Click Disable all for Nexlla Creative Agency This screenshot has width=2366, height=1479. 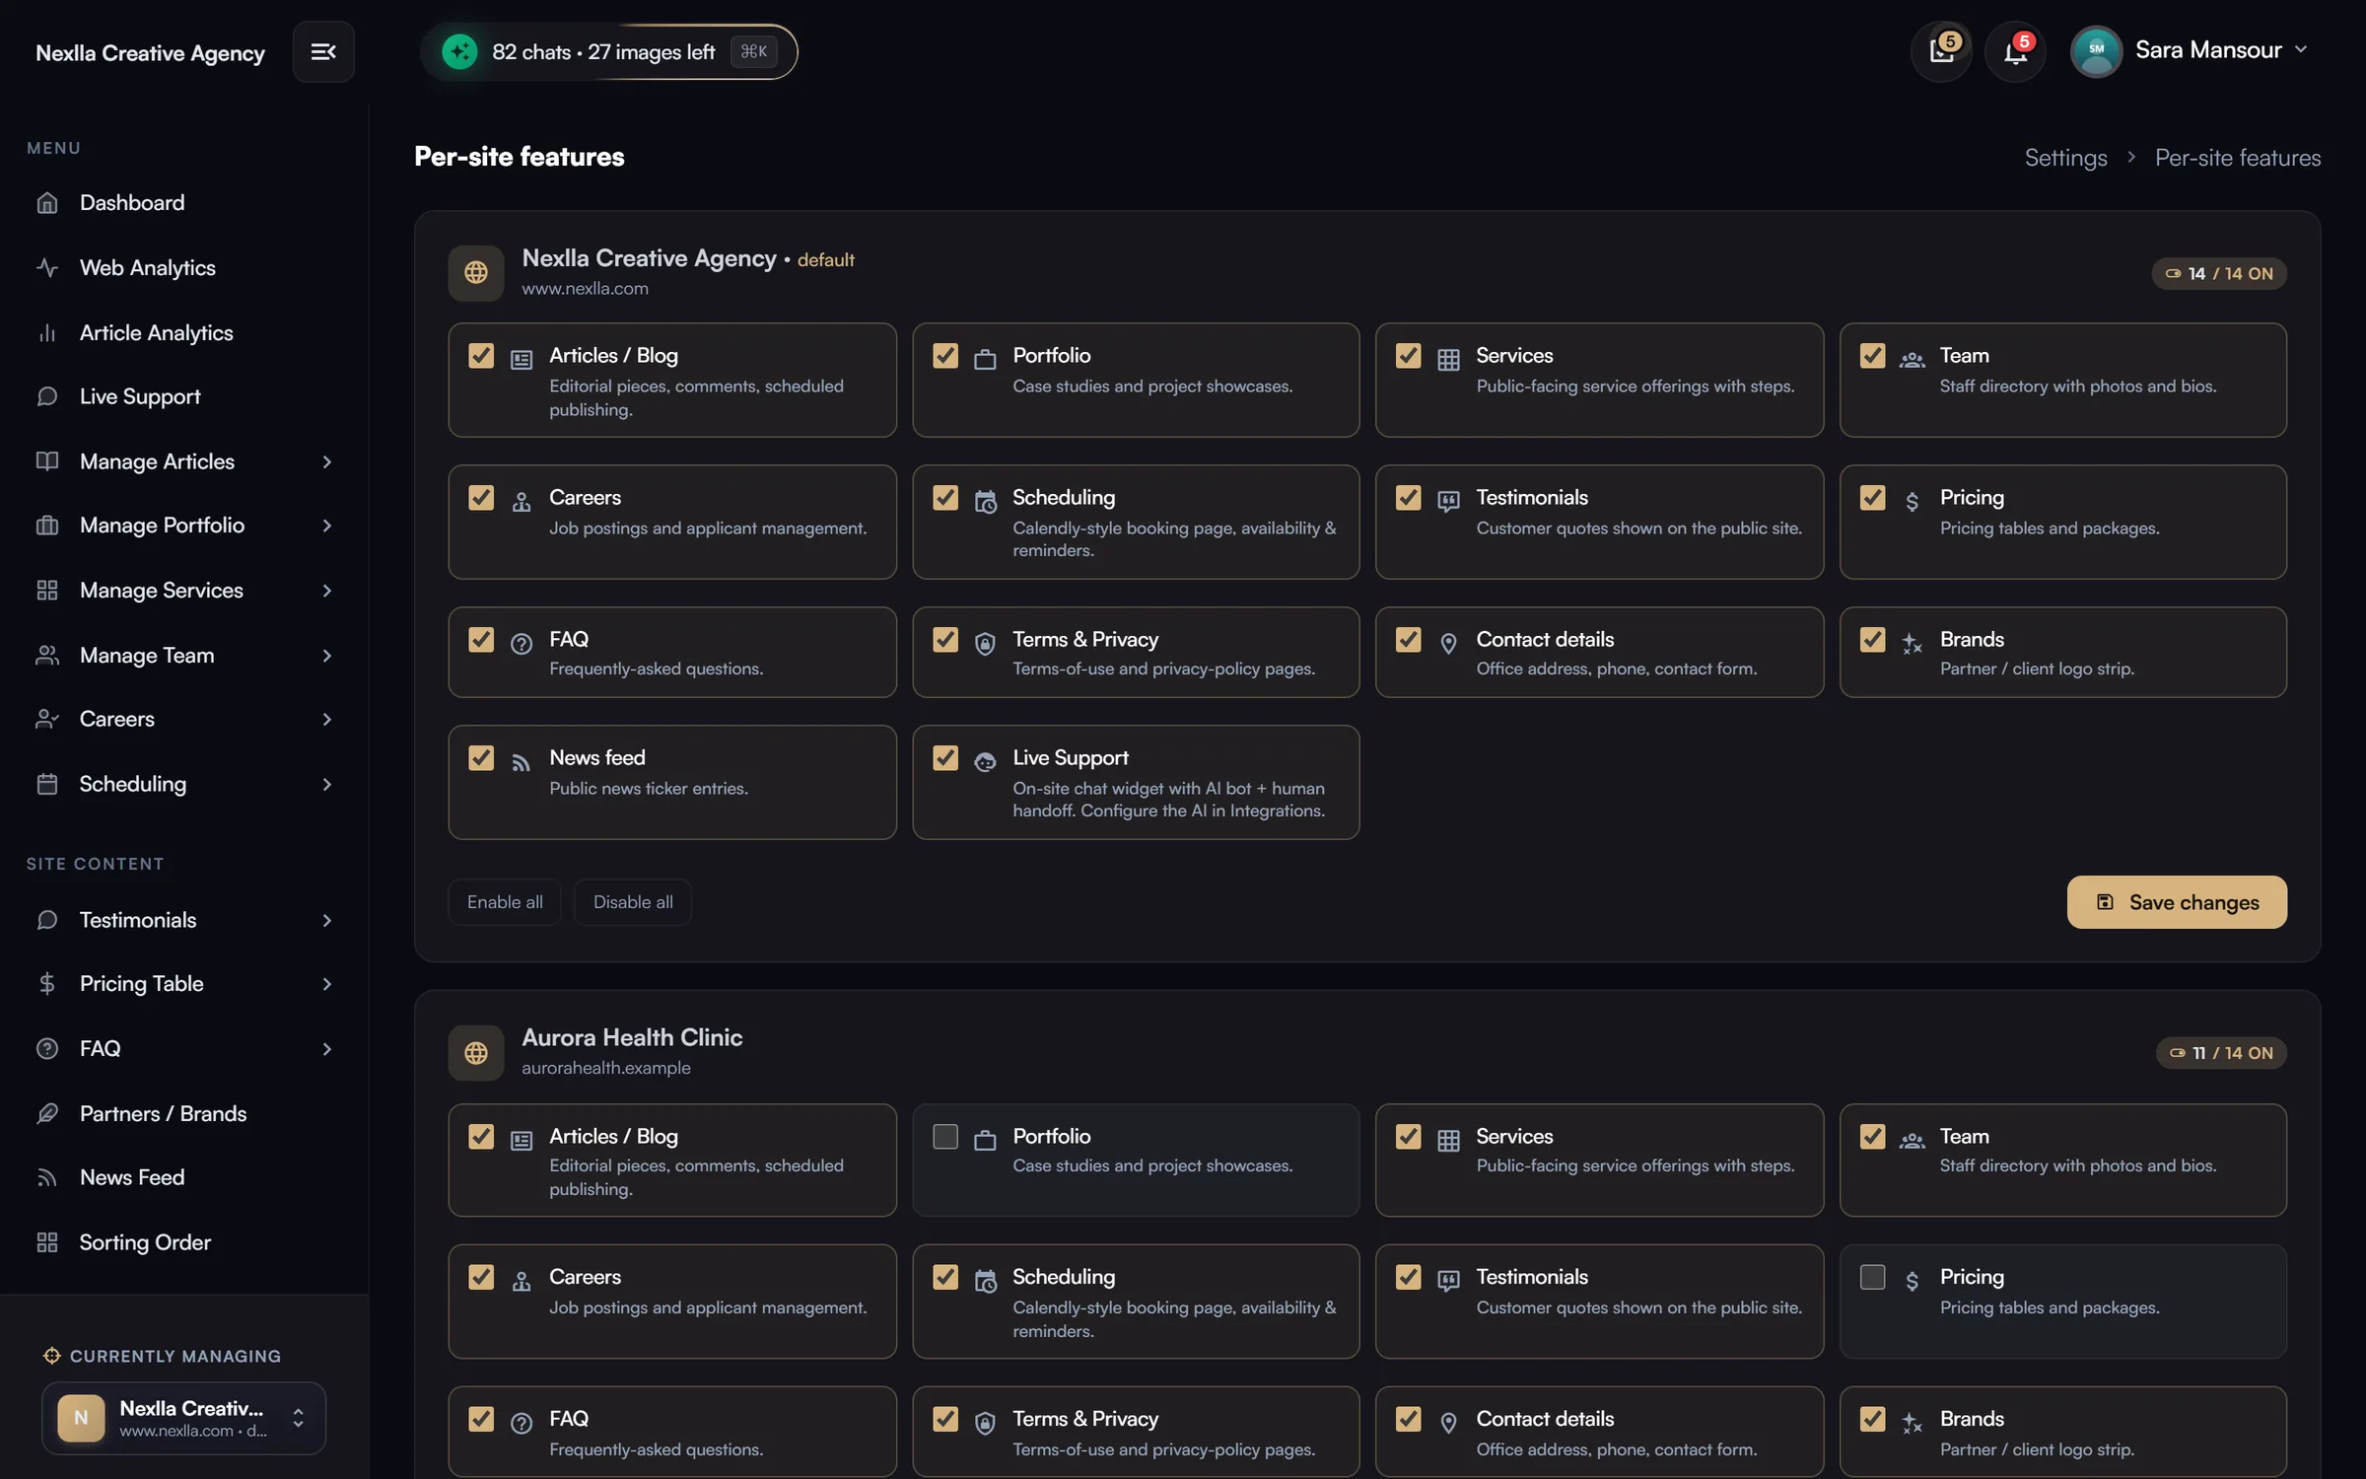coord(633,902)
